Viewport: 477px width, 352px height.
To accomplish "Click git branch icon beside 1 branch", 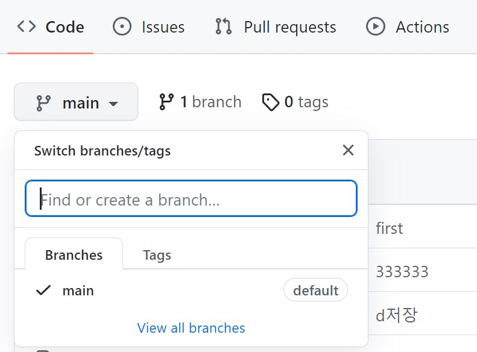I will tap(166, 102).
